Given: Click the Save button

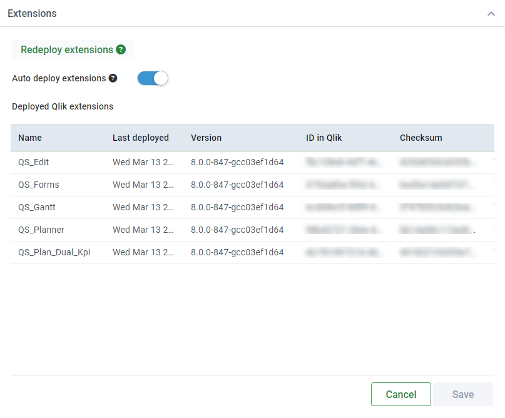Looking at the screenshot, I should [463, 394].
